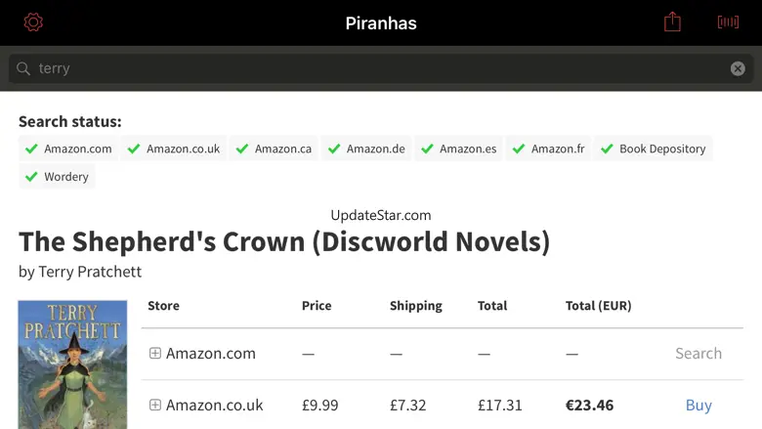Click the Wordery status checkmark

[x=32, y=177]
